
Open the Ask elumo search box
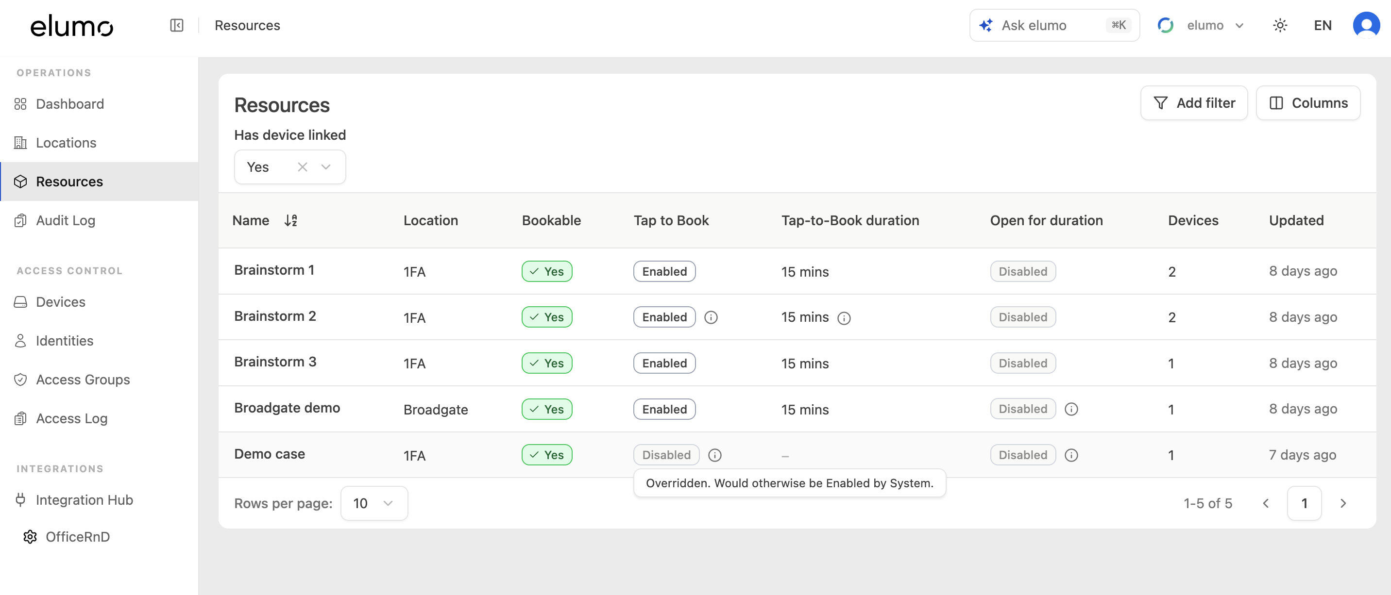(x=1054, y=25)
